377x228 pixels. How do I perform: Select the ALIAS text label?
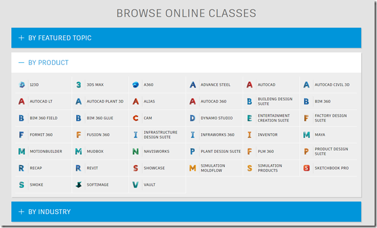coord(149,101)
